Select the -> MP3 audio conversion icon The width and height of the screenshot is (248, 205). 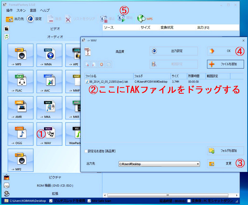[x=21, y=55]
